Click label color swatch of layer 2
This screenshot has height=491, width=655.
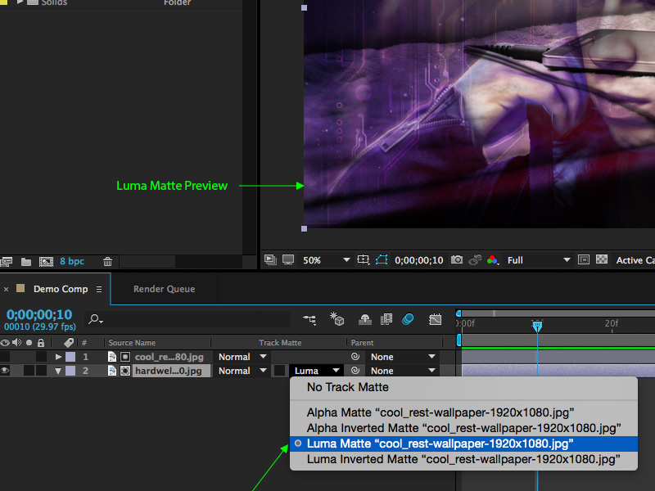[70, 371]
